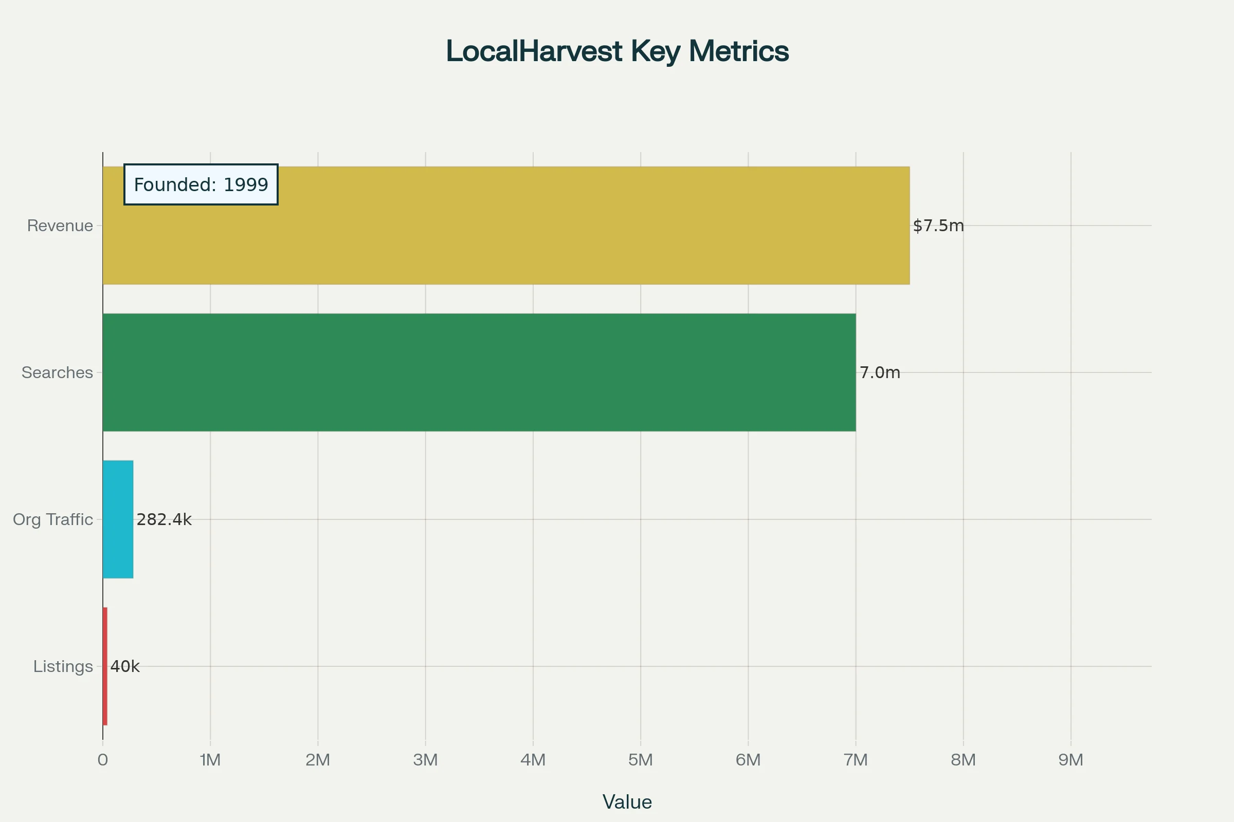The image size is (1234, 822).
Task: Click the 'Value' x-axis title
Action: (628, 801)
